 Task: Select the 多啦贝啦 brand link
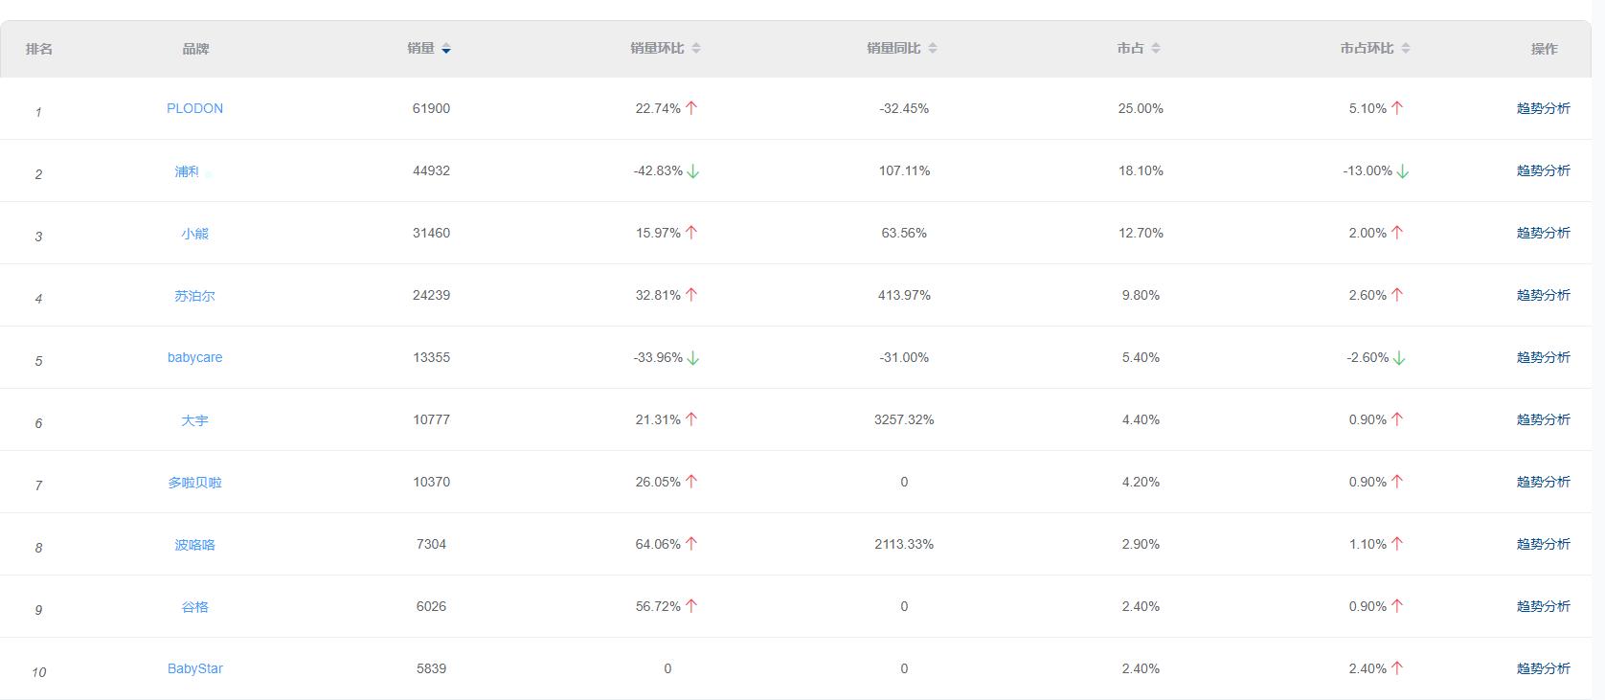click(x=194, y=483)
